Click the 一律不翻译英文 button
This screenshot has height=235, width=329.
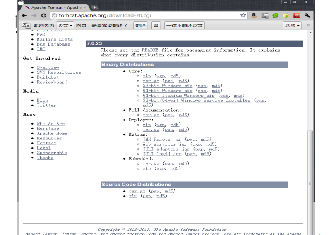(x=184, y=25)
